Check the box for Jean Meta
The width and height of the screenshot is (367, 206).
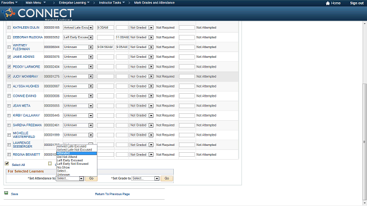[9, 106]
